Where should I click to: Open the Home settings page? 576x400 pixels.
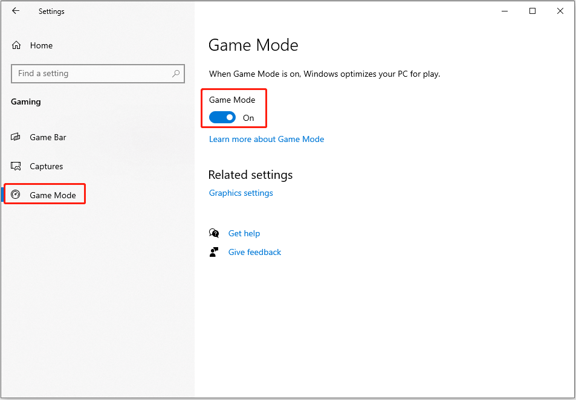41,45
